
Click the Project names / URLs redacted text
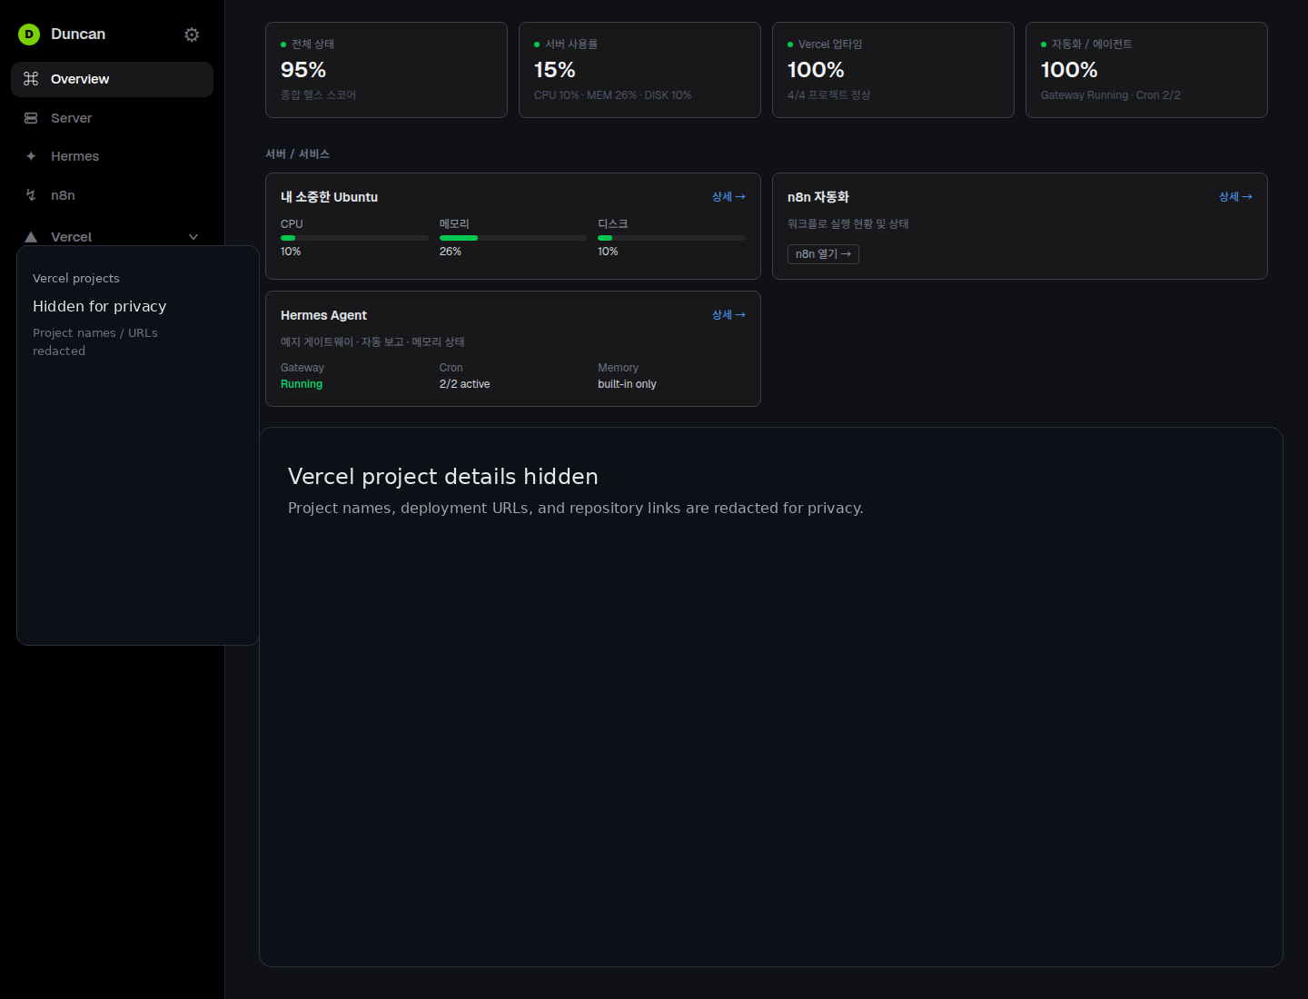pyautogui.click(x=95, y=342)
